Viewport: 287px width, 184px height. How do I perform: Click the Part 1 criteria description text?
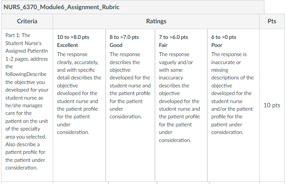27,101
